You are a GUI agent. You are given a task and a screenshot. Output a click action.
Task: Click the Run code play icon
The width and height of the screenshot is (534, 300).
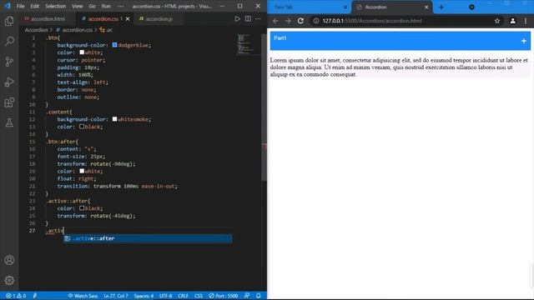tap(237, 19)
